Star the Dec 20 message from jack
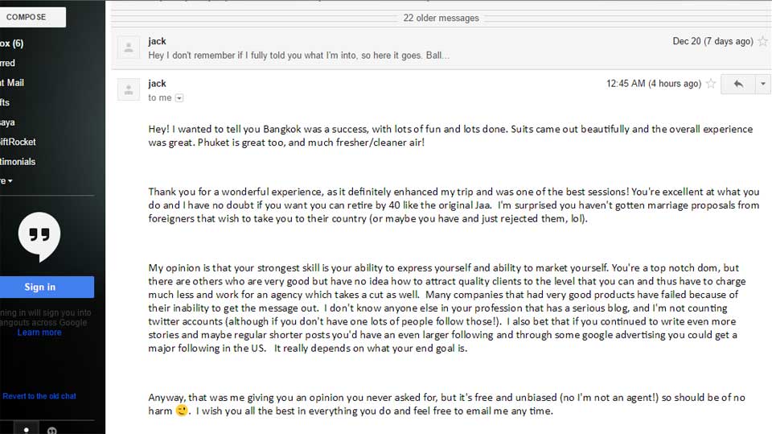Screen dimensions: 772x434 762,41
